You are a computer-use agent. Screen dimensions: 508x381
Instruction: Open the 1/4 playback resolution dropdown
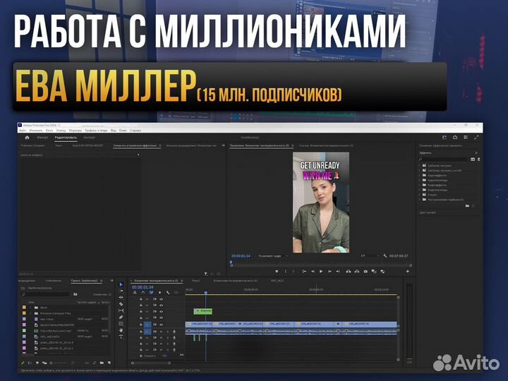point(370,256)
